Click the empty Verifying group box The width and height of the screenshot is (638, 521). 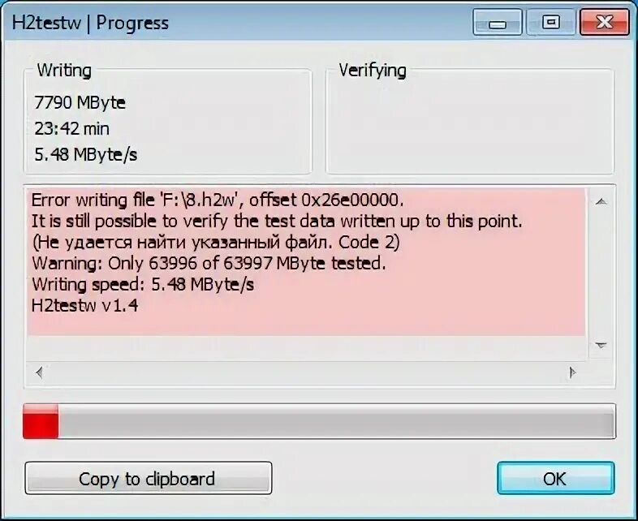point(470,122)
